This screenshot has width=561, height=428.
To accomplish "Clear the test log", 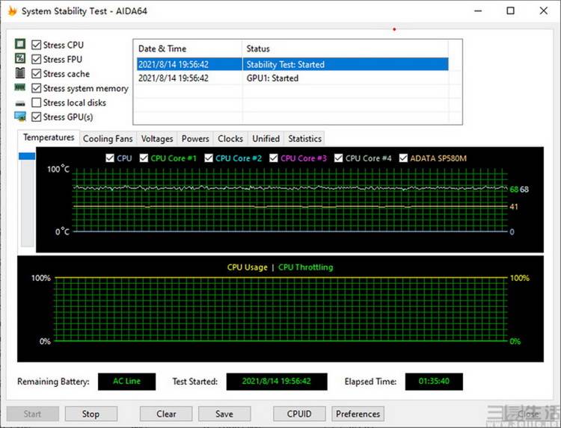I will click(166, 414).
